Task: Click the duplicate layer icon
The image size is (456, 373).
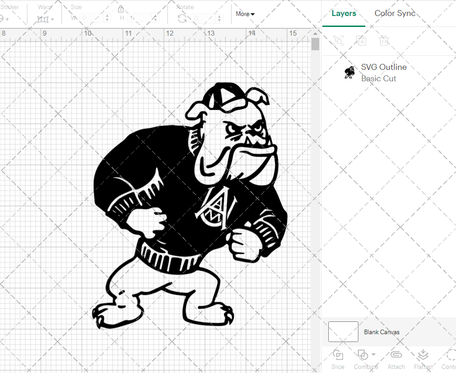Action: 338,41
